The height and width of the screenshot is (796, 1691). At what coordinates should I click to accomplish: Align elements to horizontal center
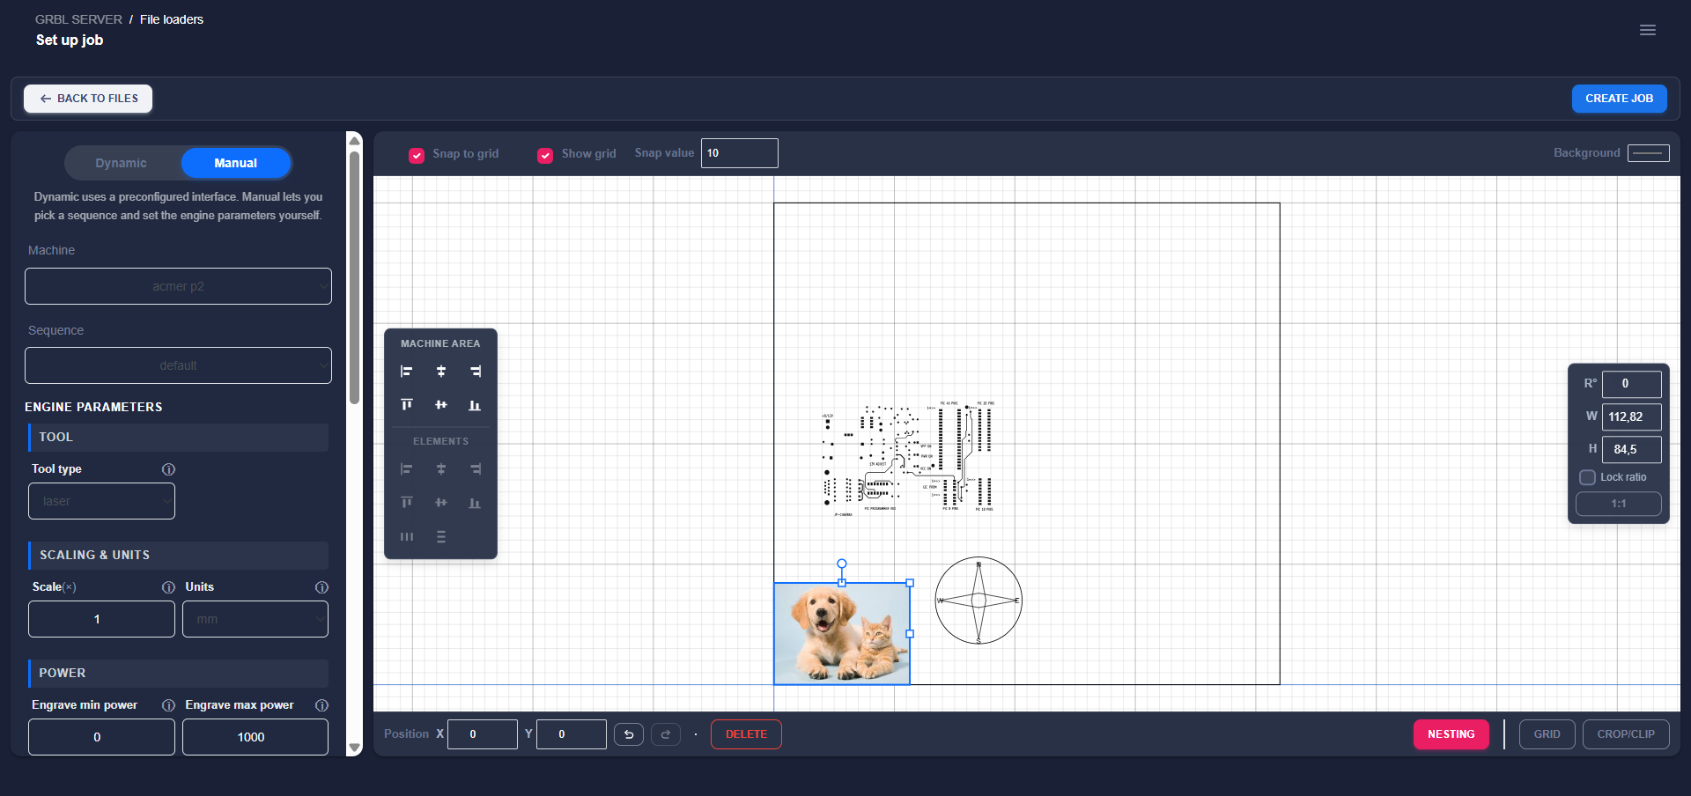click(441, 469)
